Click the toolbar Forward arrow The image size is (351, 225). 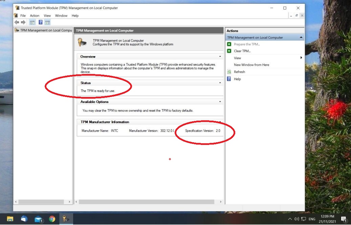23,22
